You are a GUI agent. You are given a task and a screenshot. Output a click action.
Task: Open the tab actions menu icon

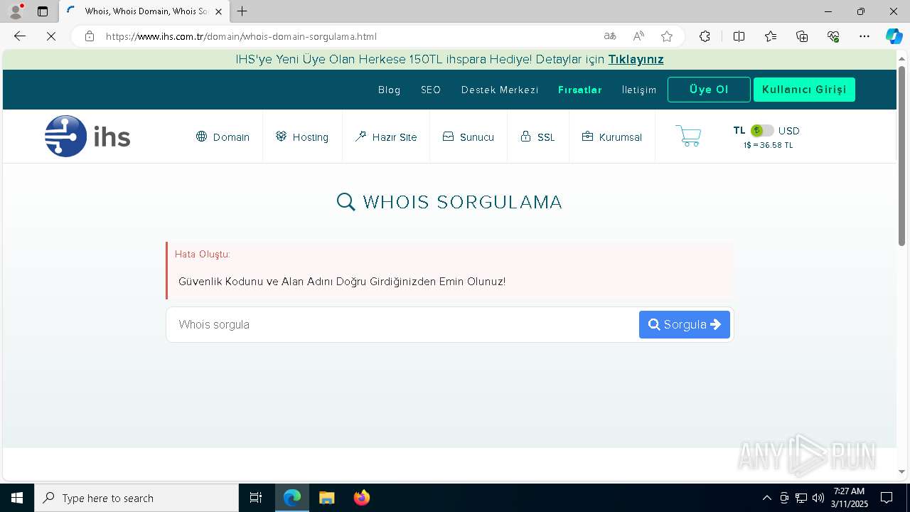[43, 11]
